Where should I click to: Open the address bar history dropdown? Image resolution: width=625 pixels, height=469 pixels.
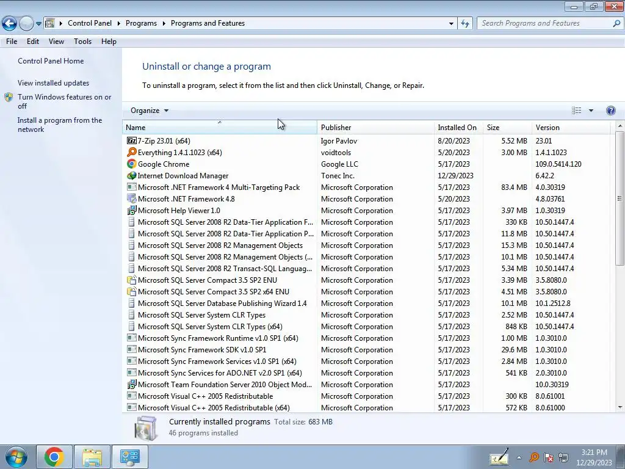point(451,24)
